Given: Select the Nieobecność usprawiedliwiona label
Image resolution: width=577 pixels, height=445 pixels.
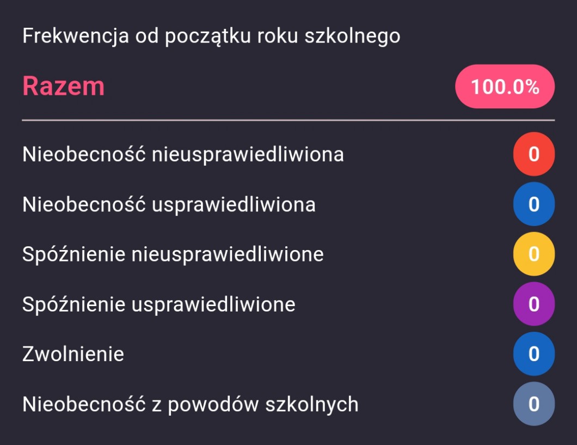Looking at the screenshot, I should click(169, 204).
